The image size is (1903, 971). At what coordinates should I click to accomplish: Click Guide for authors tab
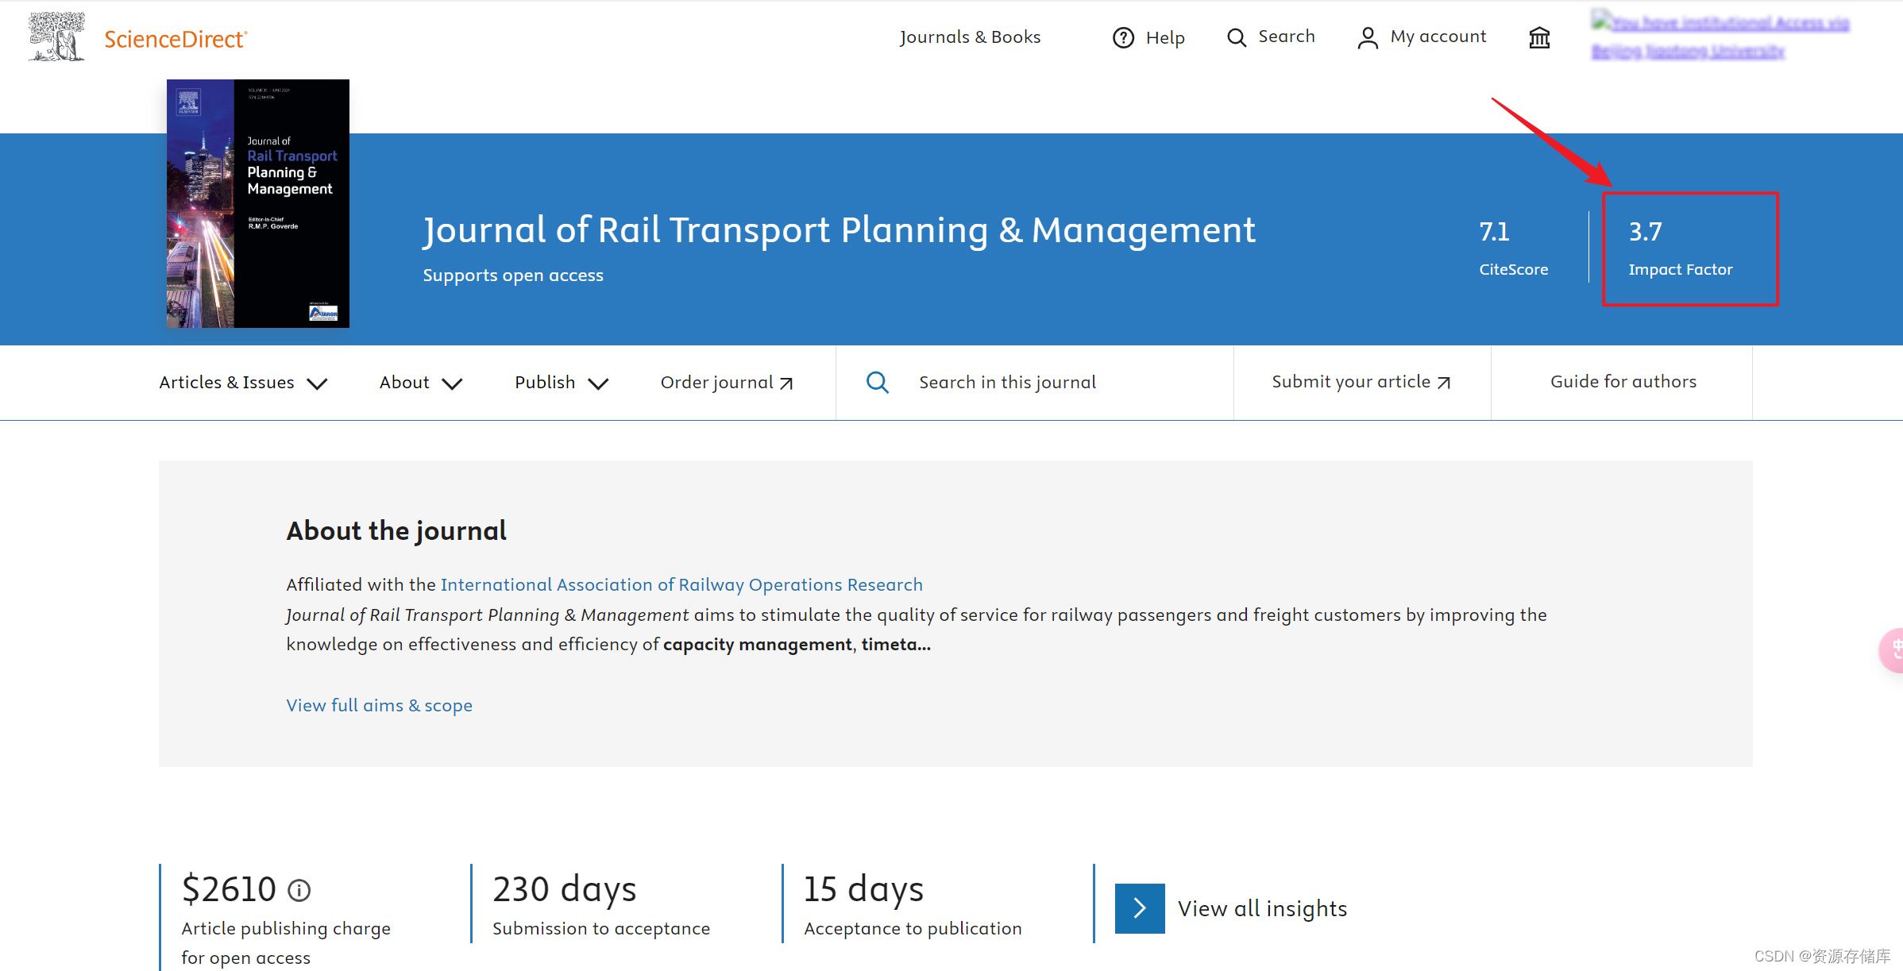(x=1623, y=382)
